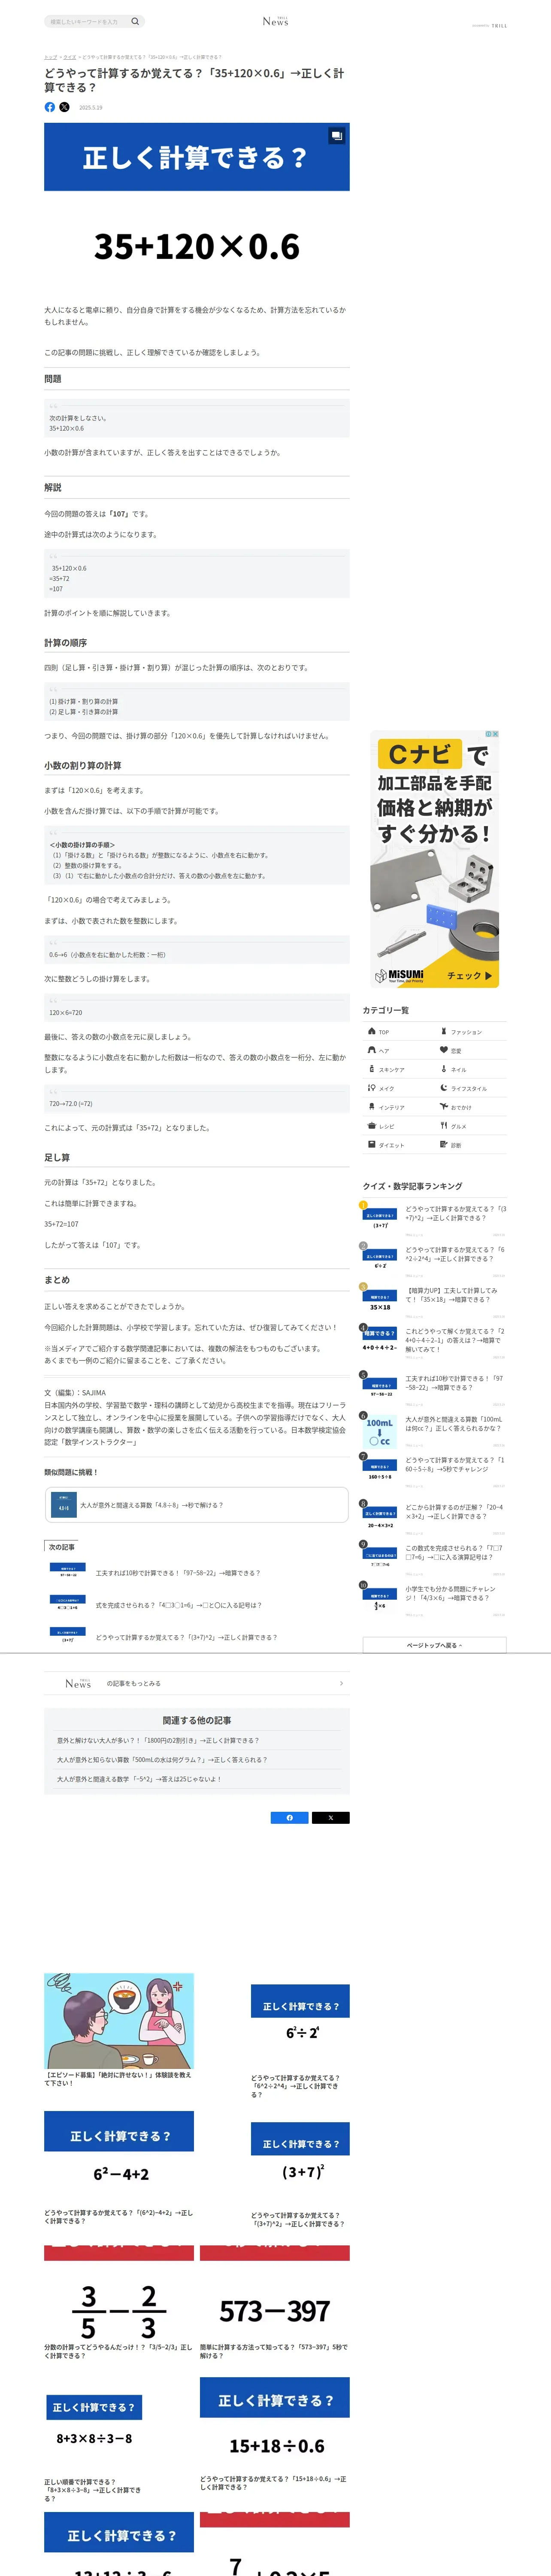Screen dimensions: 551x2576
Task: Close the MISUMI ad with X icon
Action: pos(495,734)
